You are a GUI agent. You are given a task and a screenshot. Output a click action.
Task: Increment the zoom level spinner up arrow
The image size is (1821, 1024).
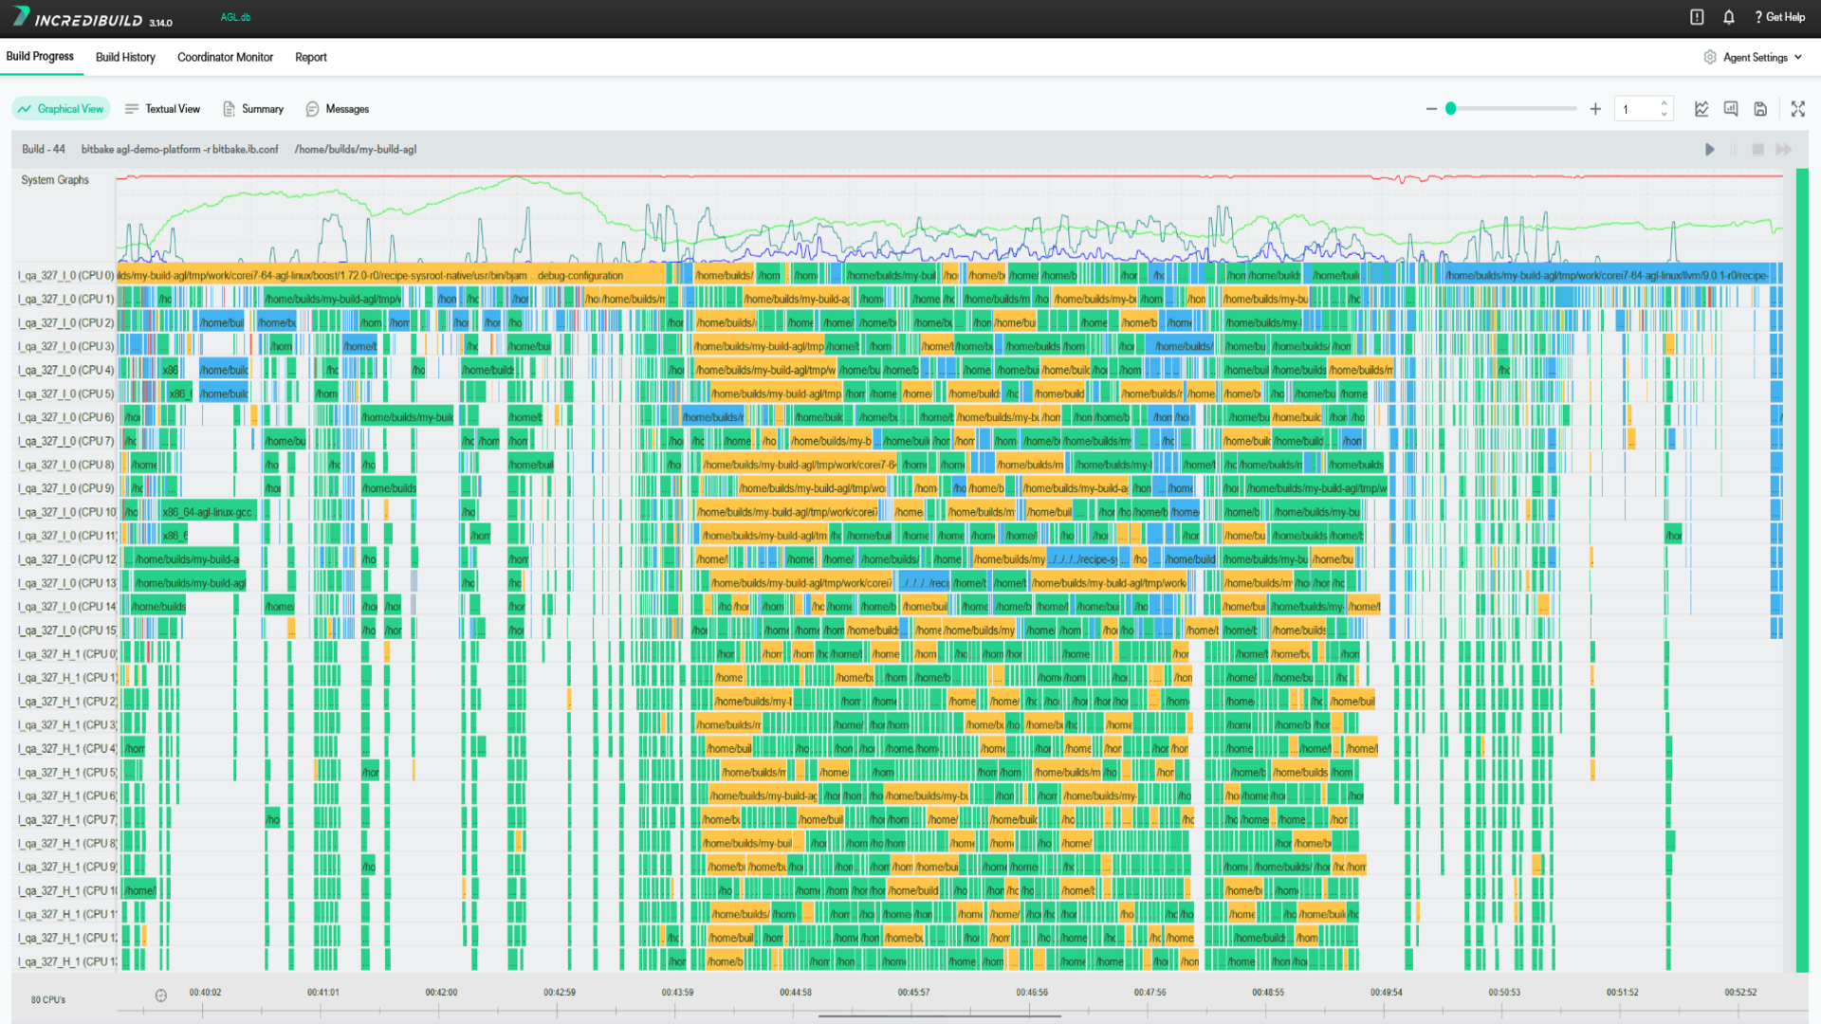tap(1664, 103)
